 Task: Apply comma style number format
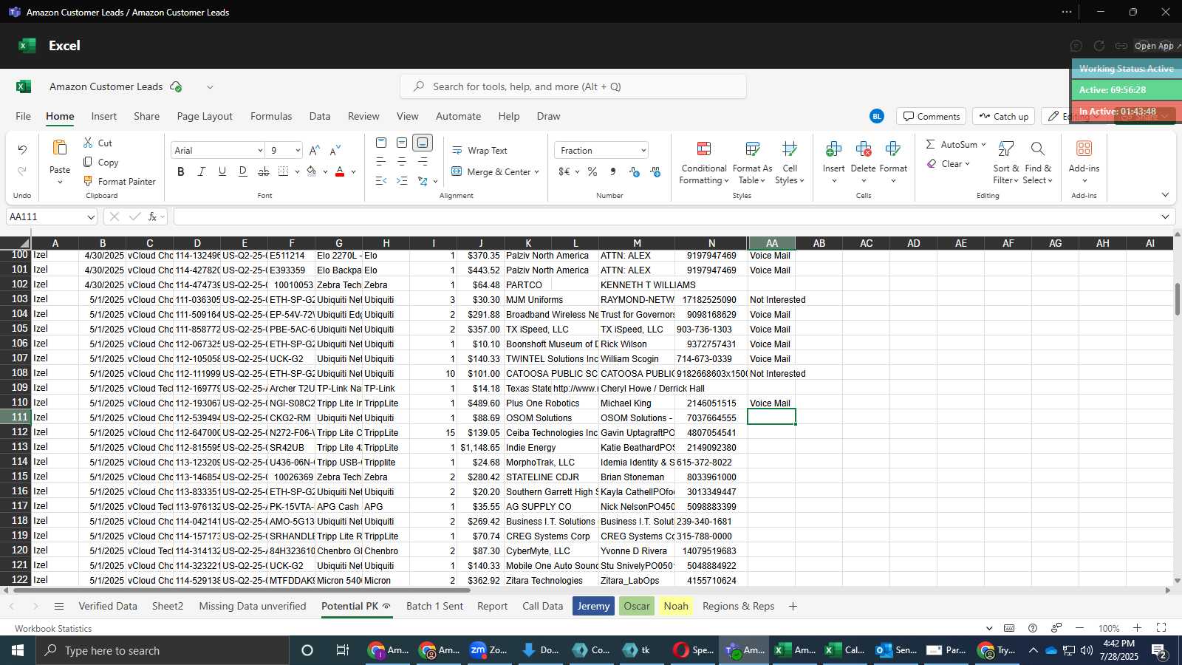click(x=613, y=171)
